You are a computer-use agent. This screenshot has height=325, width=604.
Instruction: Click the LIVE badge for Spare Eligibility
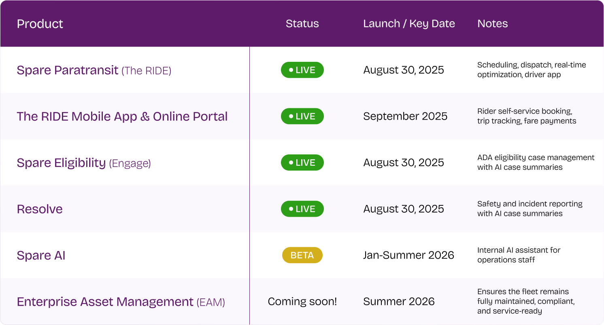302,162
